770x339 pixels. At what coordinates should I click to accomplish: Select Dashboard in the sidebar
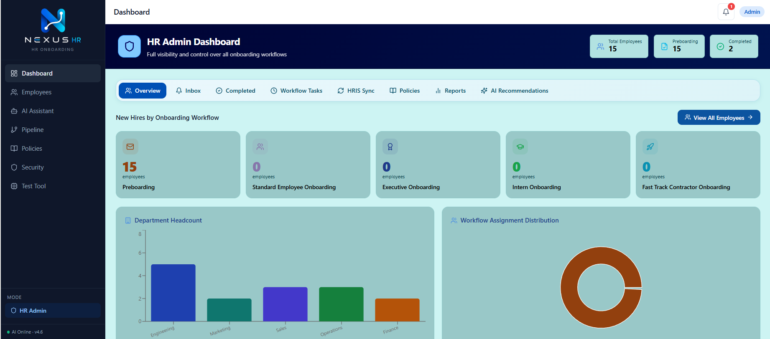point(53,73)
